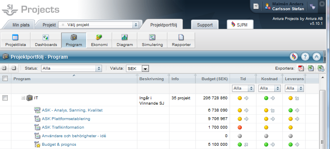Click the ASK - Analys project icon
The width and height of the screenshot is (330, 149).
coord(37,110)
